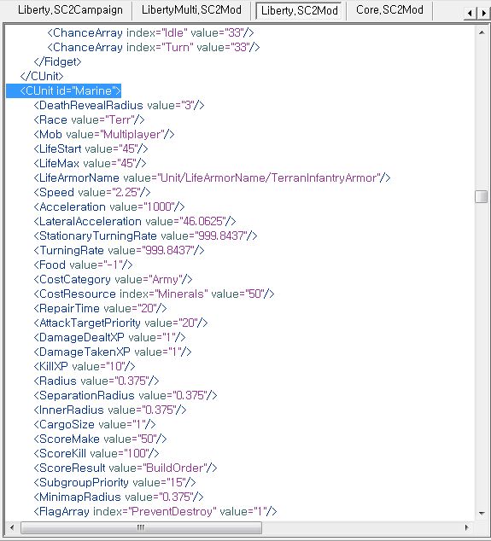Click the AttackTargetPriority value="20" line

121,323
